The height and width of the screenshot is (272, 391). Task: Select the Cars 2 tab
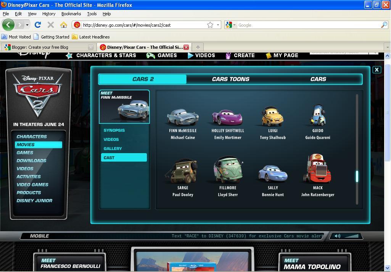click(x=143, y=79)
